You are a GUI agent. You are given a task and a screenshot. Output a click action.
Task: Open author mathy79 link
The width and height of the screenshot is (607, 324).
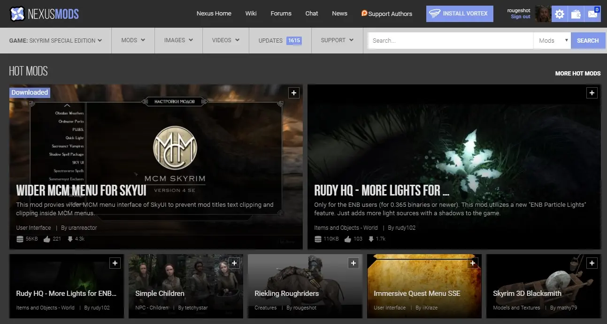coord(567,308)
